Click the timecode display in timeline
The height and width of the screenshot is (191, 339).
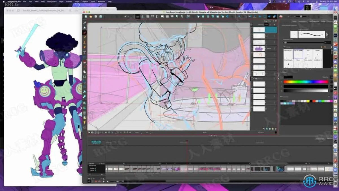(x=96, y=143)
